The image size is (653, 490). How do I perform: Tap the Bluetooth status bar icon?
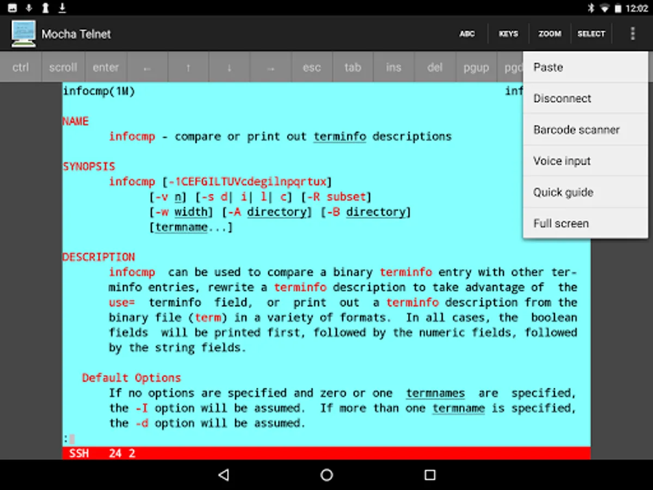coord(591,8)
